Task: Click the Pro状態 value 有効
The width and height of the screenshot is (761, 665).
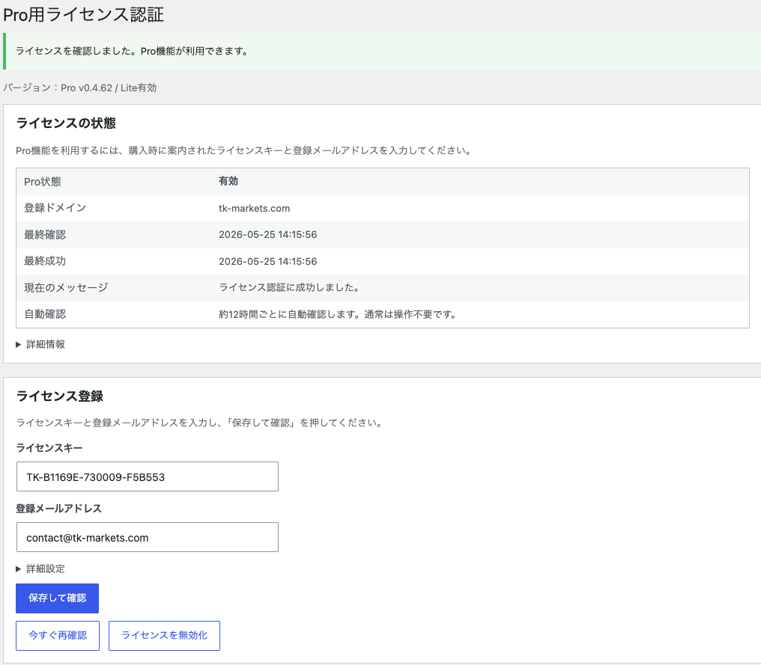Action: [x=228, y=181]
